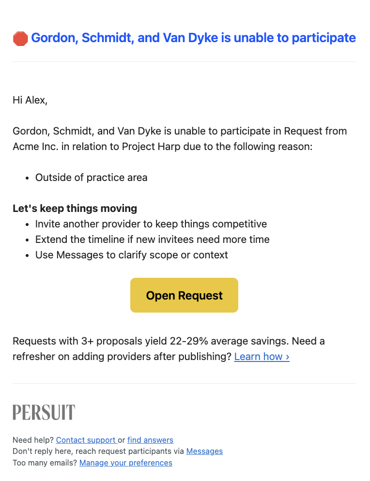Click the 'Need help?' footer text
The height and width of the screenshot is (481, 370).
pyautogui.click(x=33, y=440)
